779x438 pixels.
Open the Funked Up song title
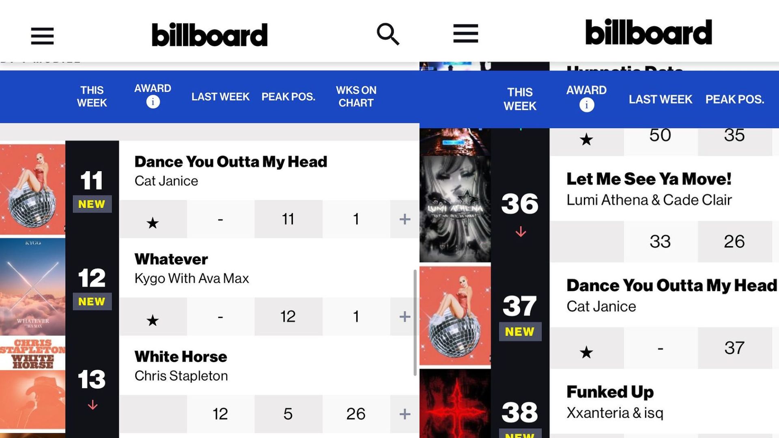[610, 392]
